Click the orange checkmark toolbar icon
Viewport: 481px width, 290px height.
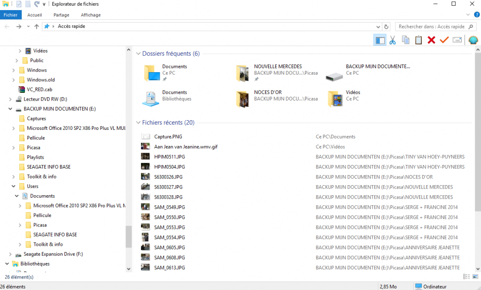click(x=443, y=40)
